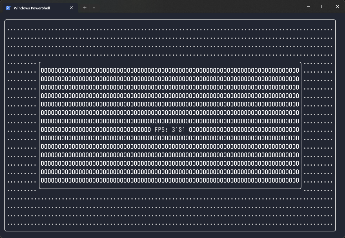345x238 pixels.
Task: Close the Windows PowerShell tab
Action: click(x=71, y=8)
